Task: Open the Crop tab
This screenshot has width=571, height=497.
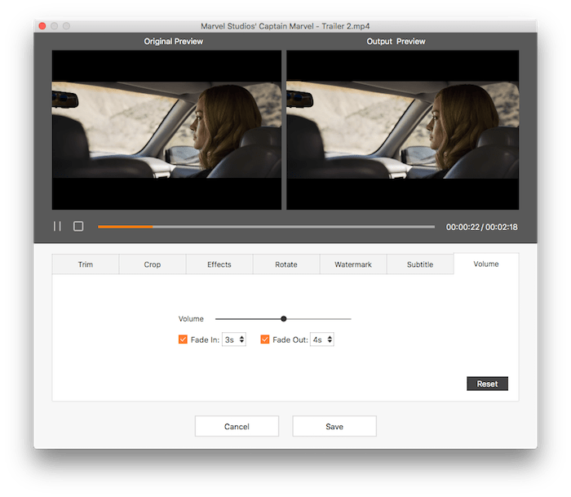Action: pos(153,264)
